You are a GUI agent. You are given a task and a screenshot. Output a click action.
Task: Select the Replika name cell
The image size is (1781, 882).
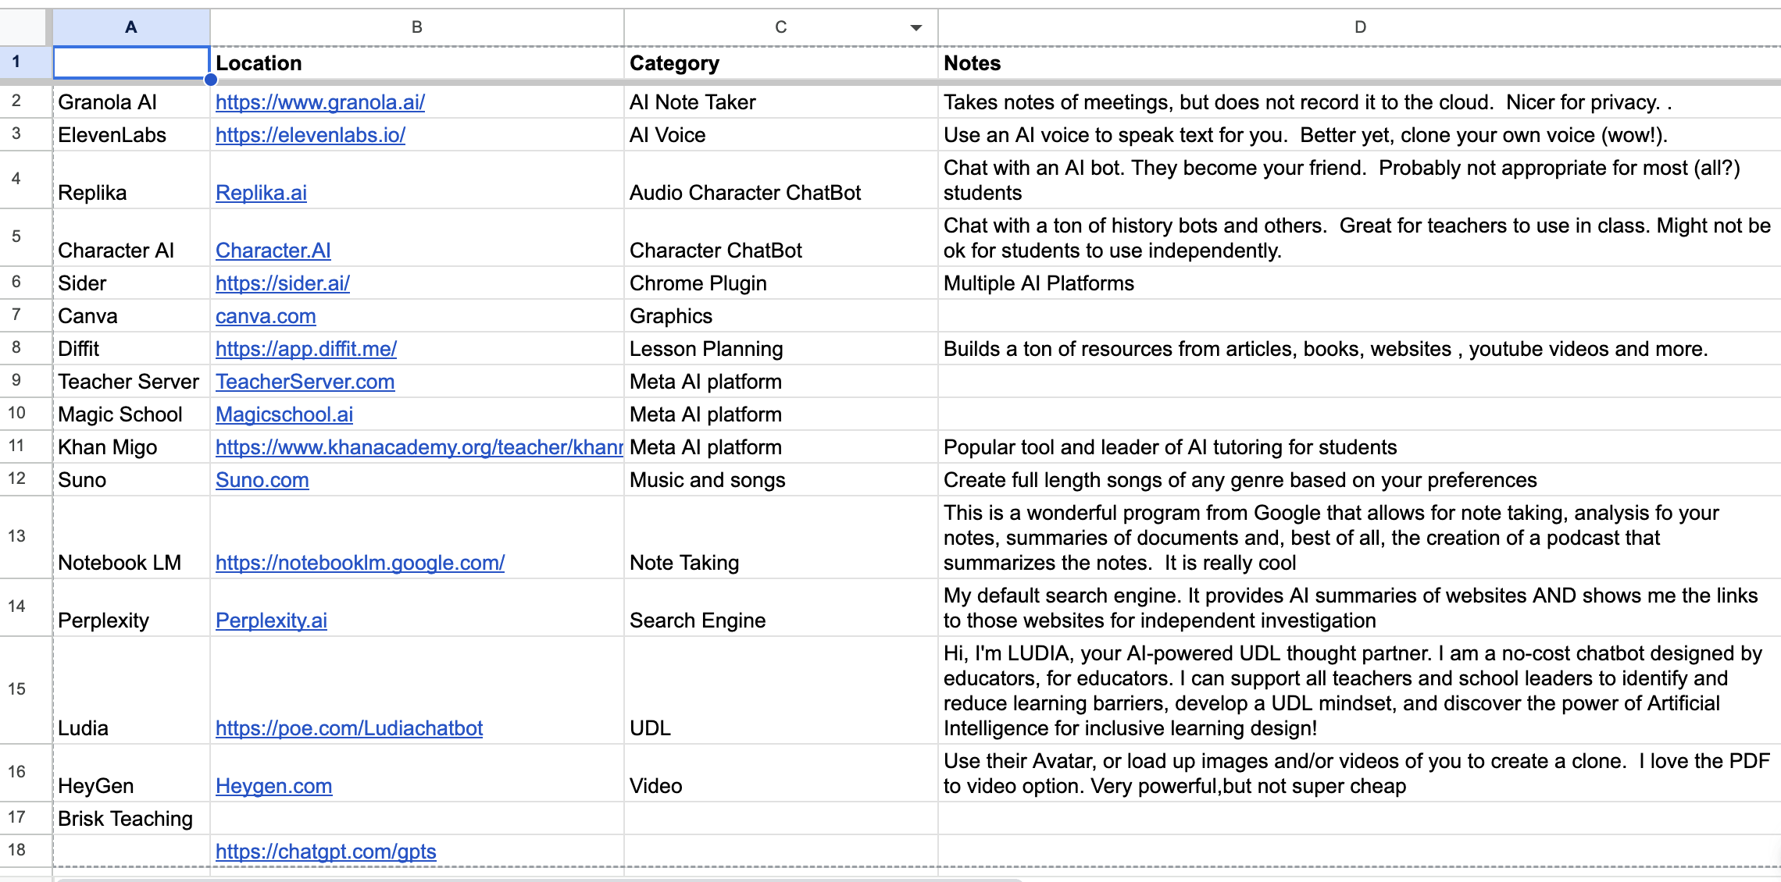click(x=131, y=180)
